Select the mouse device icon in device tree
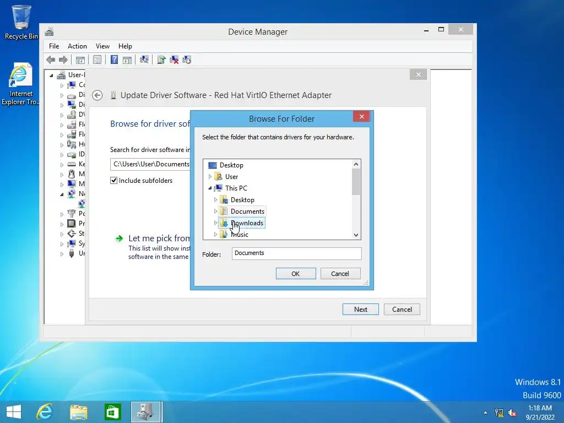Image resolution: width=564 pixels, height=423 pixels. click(x=72, y=174)
